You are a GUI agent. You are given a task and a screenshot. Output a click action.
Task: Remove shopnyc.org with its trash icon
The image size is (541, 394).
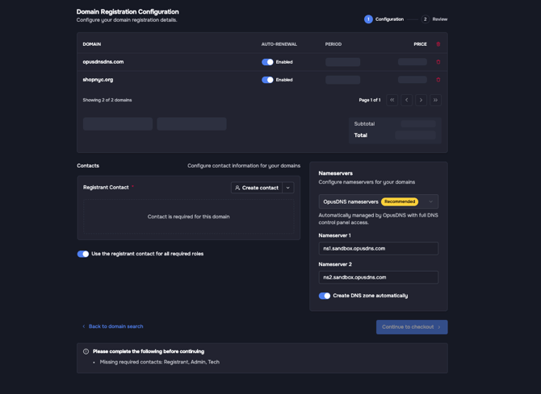438,80
